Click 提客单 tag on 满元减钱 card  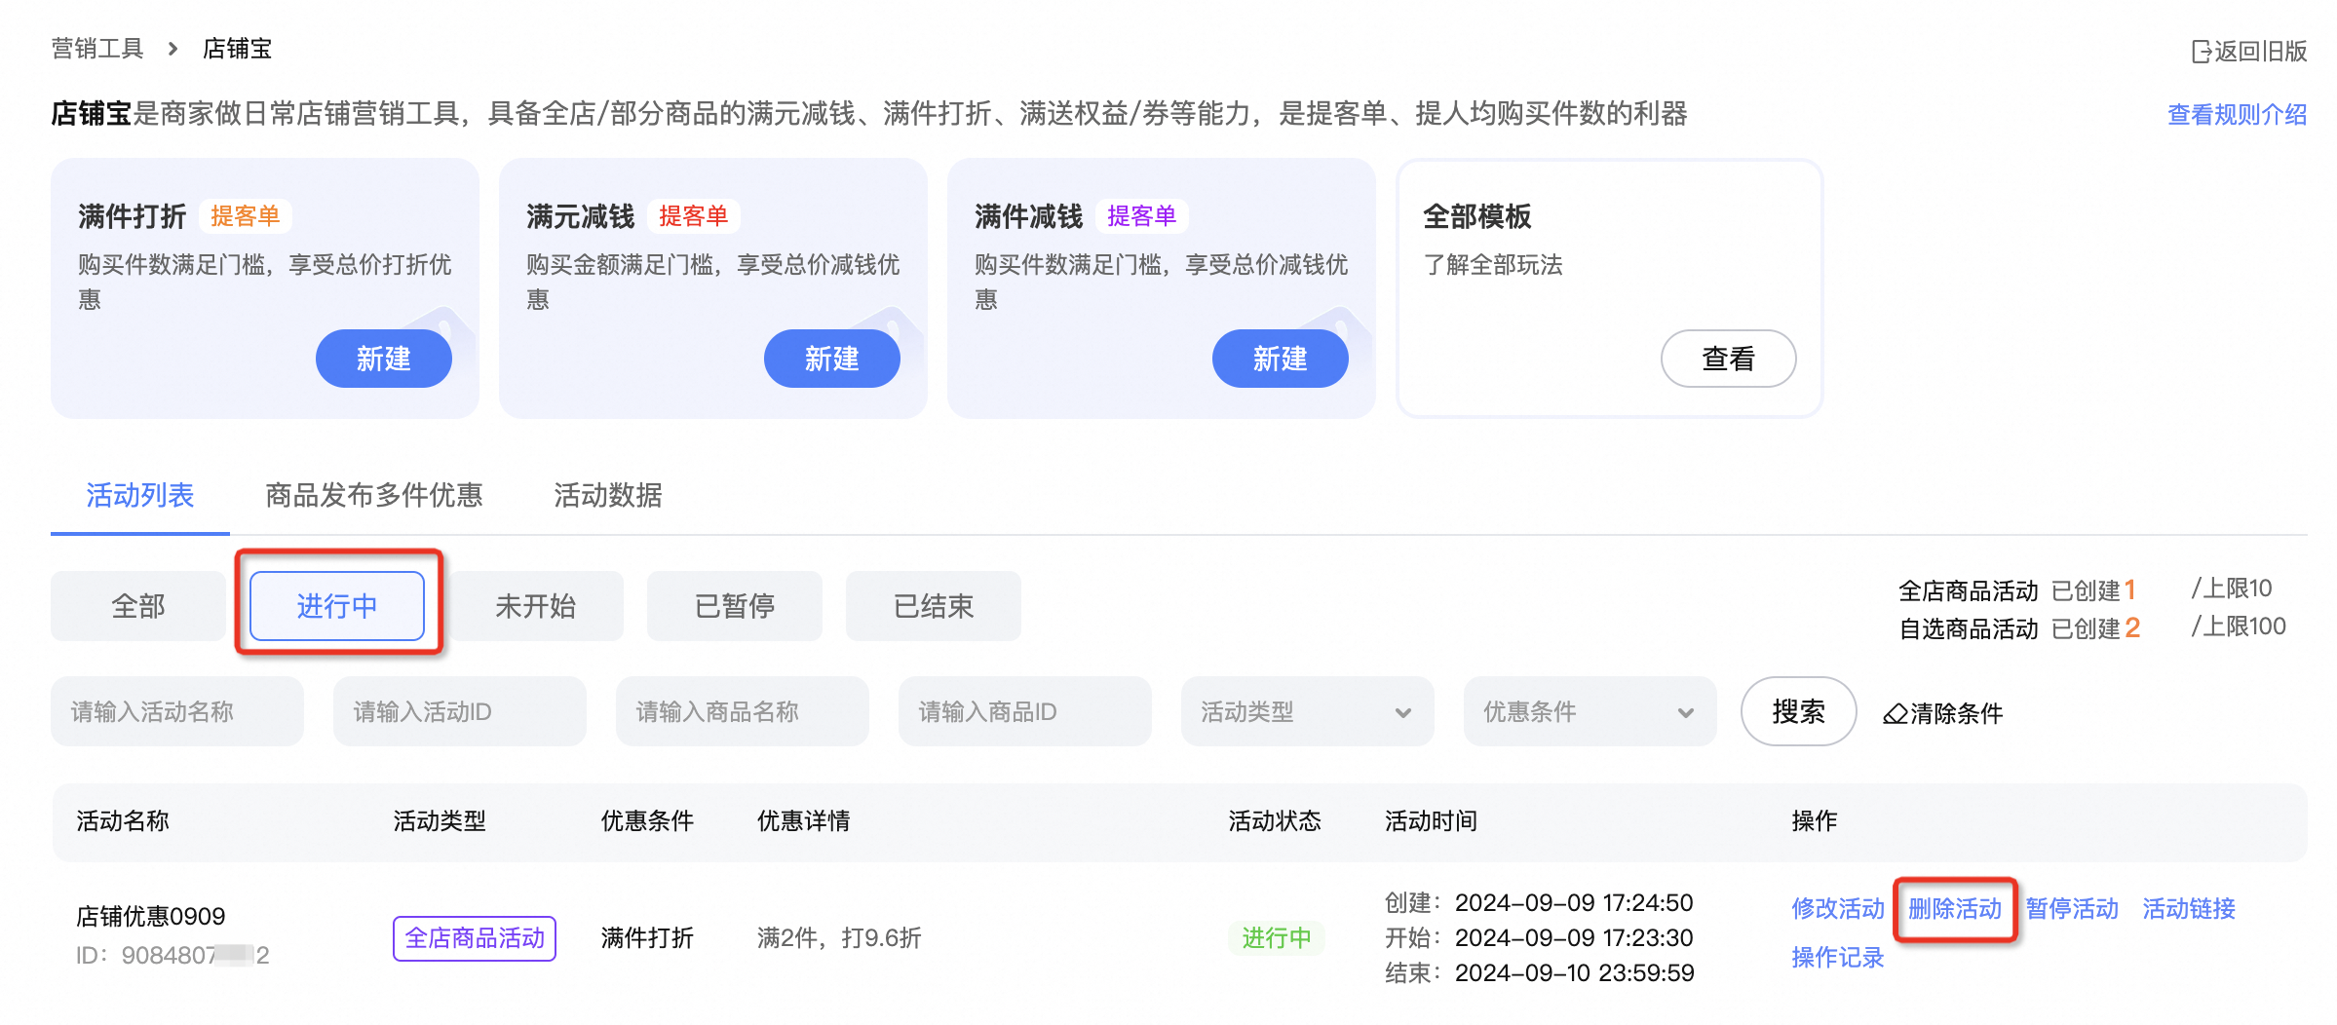point(694,215)
